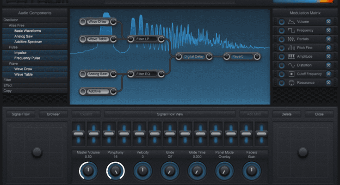
Task: Toggle the round knob left of Pitch Fine
Action: (281, 48)
